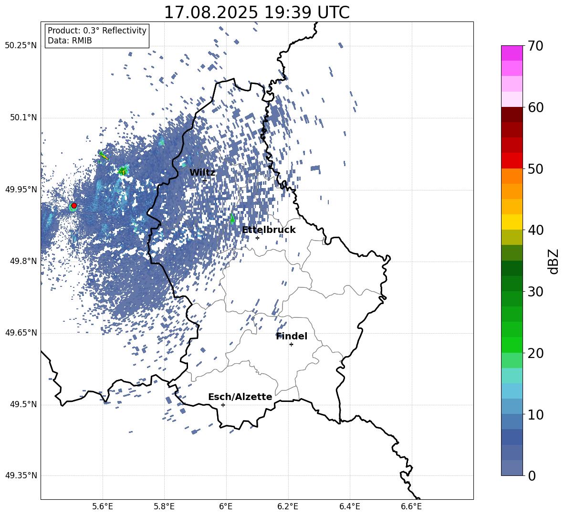Click the 50 colorbar tick label

535,169
